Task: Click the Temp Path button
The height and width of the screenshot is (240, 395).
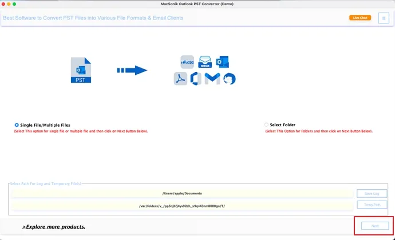Action: point(372,205)
